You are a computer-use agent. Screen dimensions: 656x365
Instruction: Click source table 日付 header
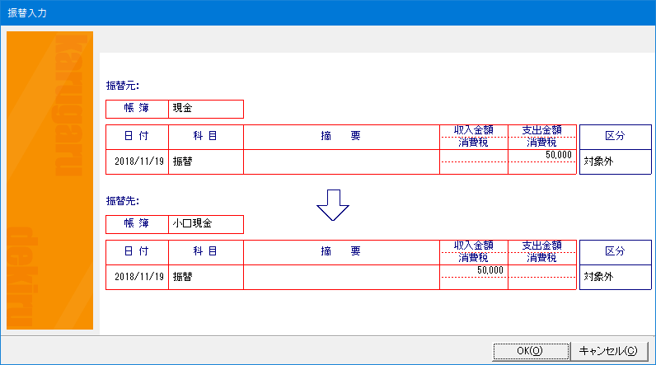click(138, 137)
